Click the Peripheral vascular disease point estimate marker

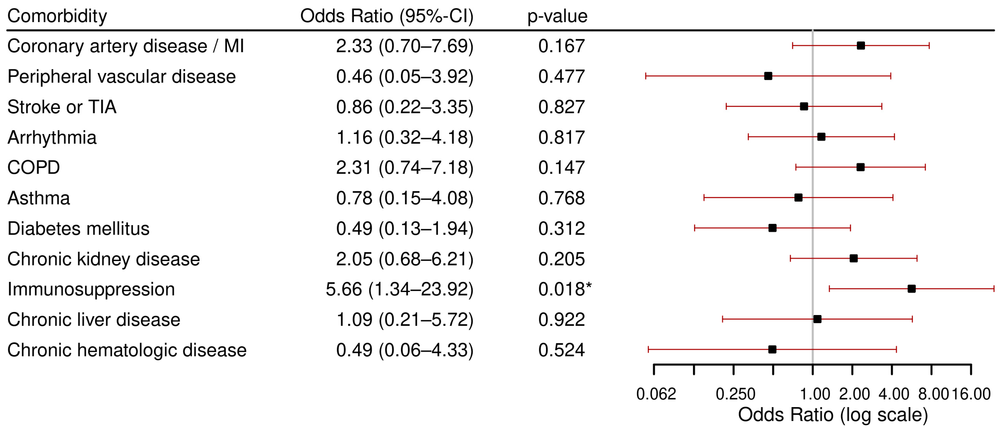(x=768, y=76)
